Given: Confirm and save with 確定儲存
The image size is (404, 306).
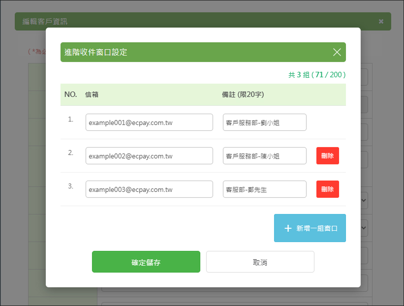Looking at the screenshot, I should click(146, 262).
